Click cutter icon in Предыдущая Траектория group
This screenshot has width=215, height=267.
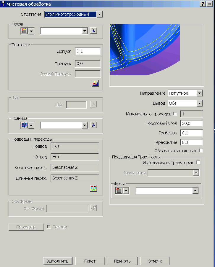[119, 190]
